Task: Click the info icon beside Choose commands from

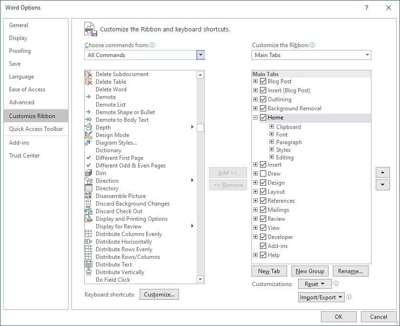Action: (x=152, y=45)
